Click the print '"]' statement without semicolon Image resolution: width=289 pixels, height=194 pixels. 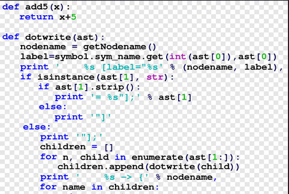pos(82,117)
